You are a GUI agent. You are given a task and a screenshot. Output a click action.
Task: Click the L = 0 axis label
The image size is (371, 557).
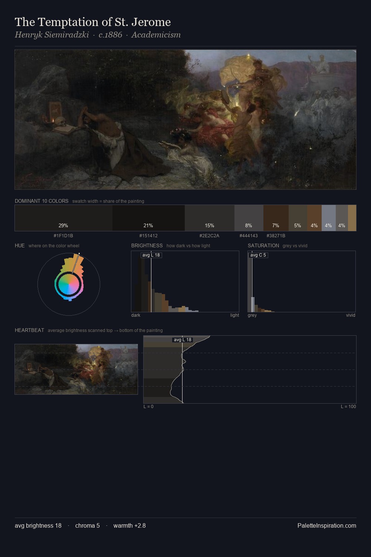click(148, 407)
